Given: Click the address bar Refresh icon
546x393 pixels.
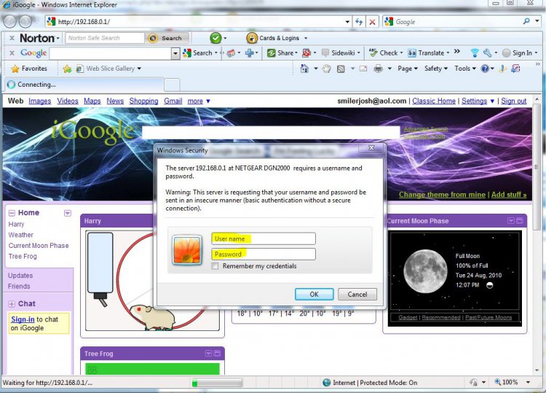Looking at the screenshot, I should [x=359, y=22].
